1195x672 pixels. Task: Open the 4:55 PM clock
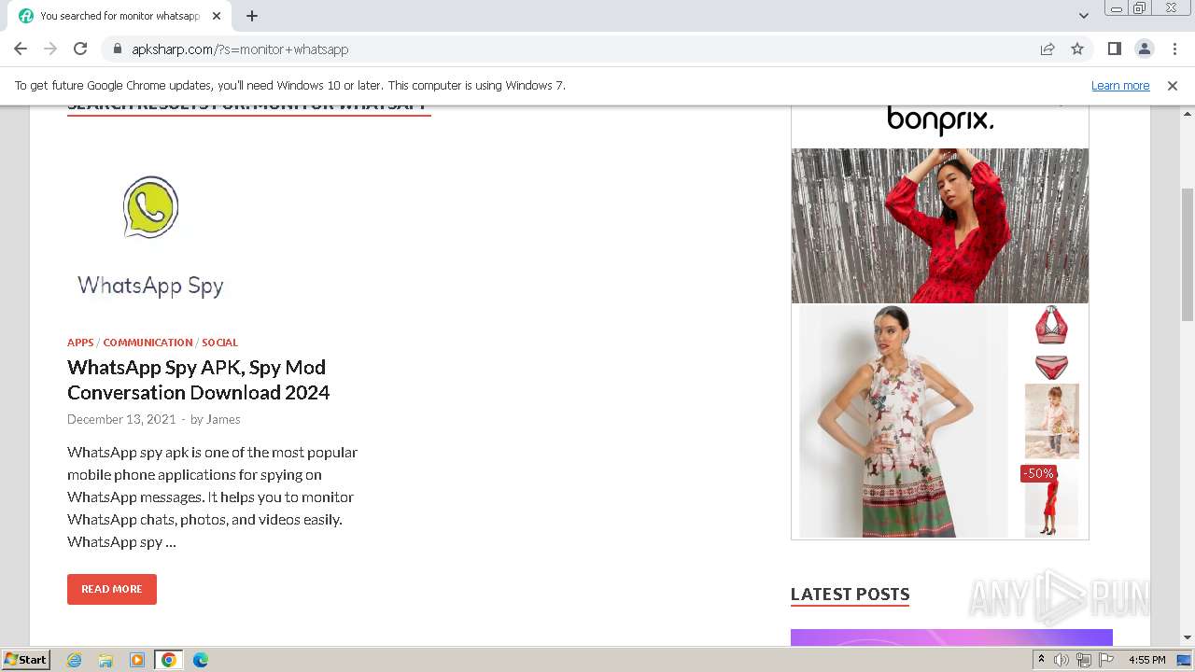pyautogui.click(x=1147, y=660)
